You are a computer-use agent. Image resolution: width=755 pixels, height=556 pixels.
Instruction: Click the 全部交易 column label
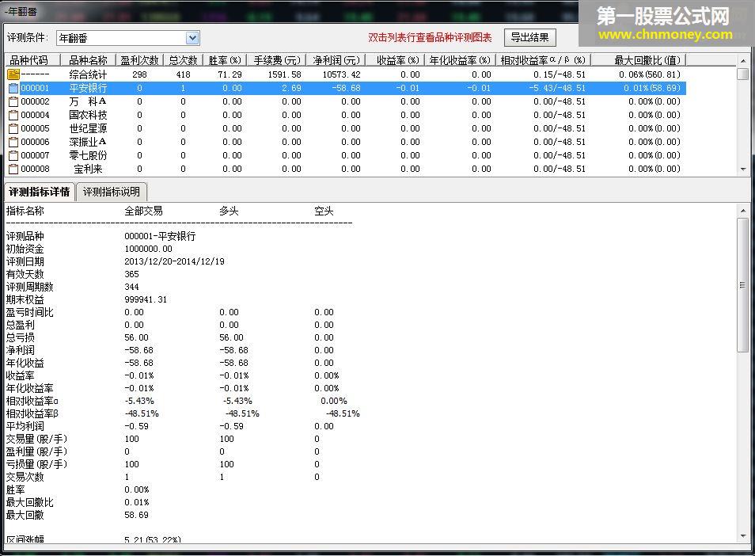click(x=143, y=211)
